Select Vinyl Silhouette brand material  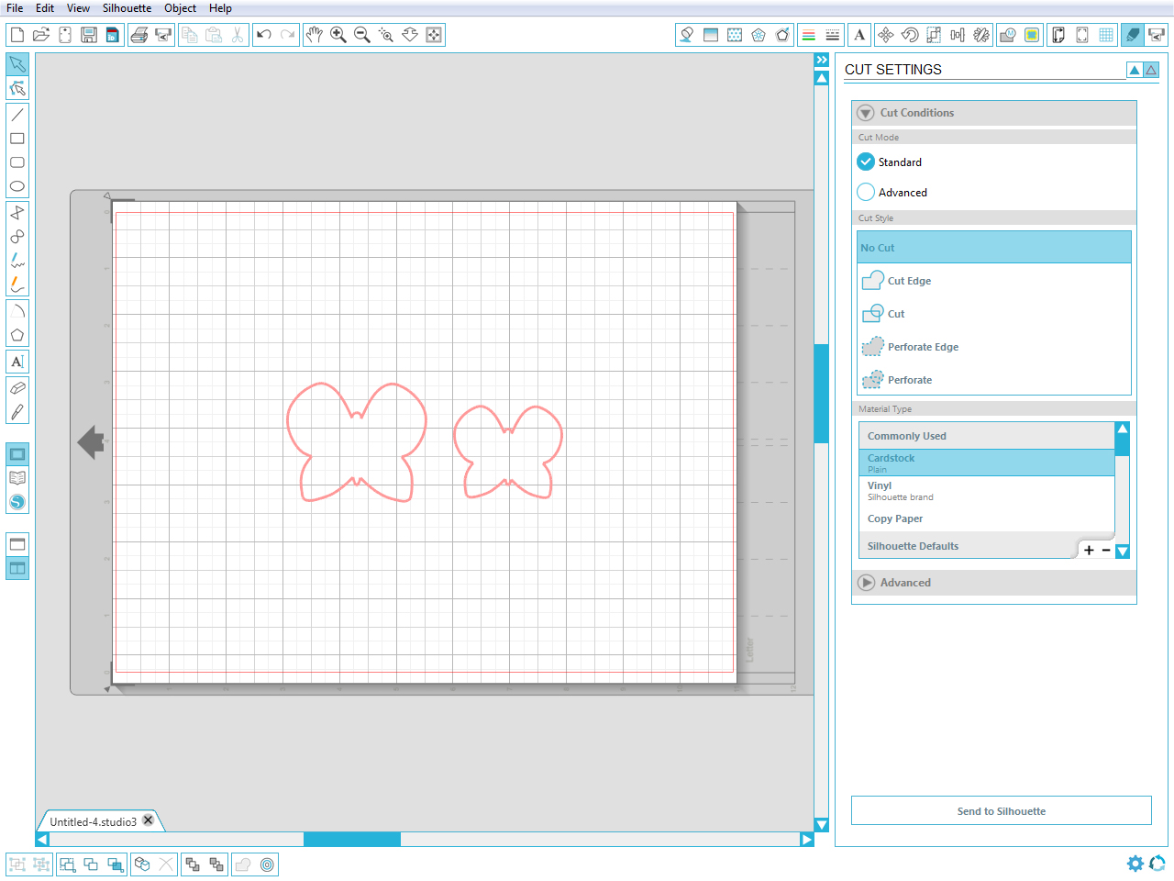pyautogui.click(x=987, y=491)
